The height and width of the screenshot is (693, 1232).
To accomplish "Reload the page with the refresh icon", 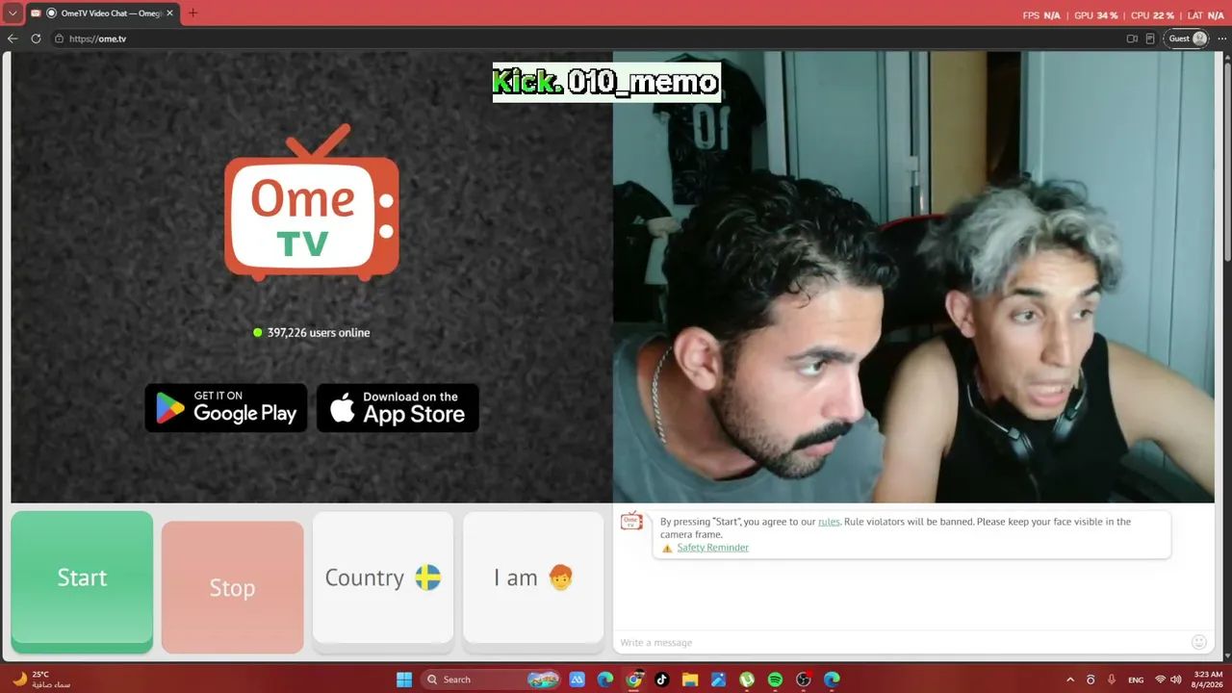I will 36,38.
